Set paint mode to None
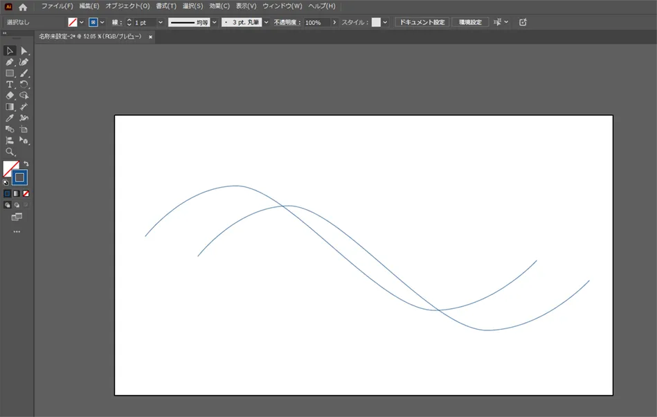This screenshot has width=657, height=417. (x=26, y=194)
